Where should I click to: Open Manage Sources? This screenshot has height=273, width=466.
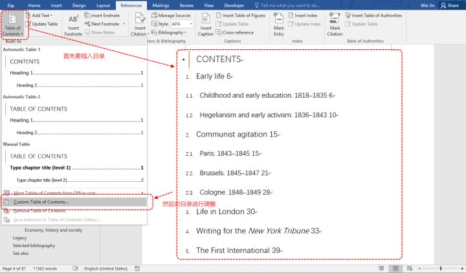click(x=171, y=15)
